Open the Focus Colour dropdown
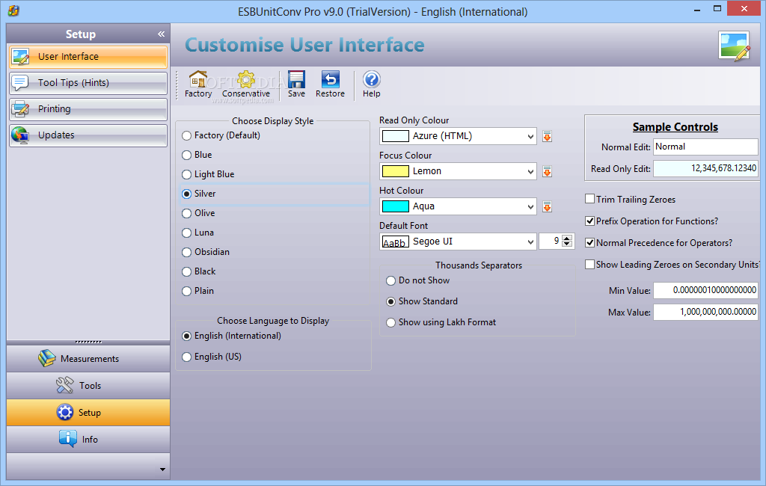 point(530,171)
